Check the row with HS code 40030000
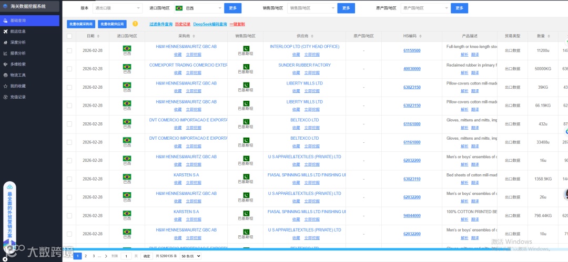This screenshot has height=262, width=568. click(x=69, y=69)
